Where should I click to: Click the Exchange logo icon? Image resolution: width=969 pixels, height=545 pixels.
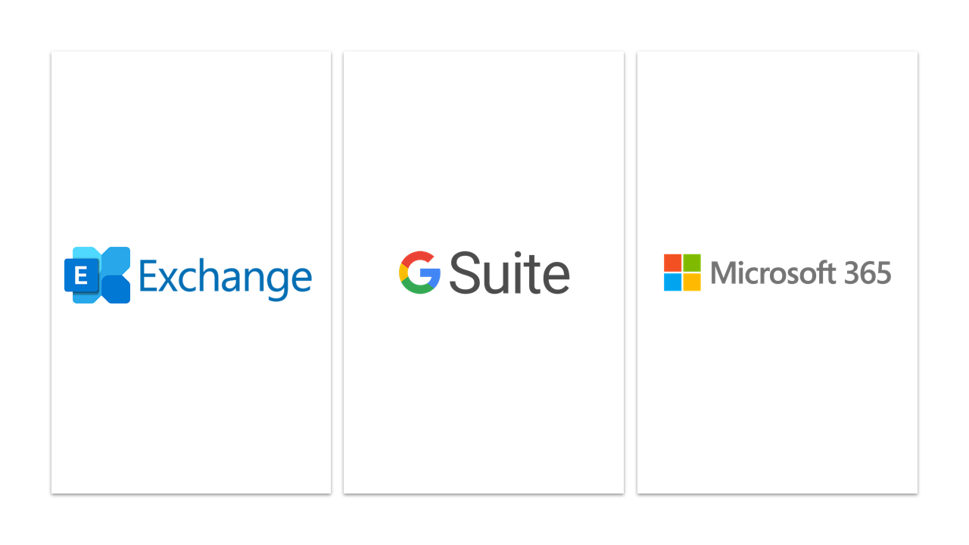point(98,275)
